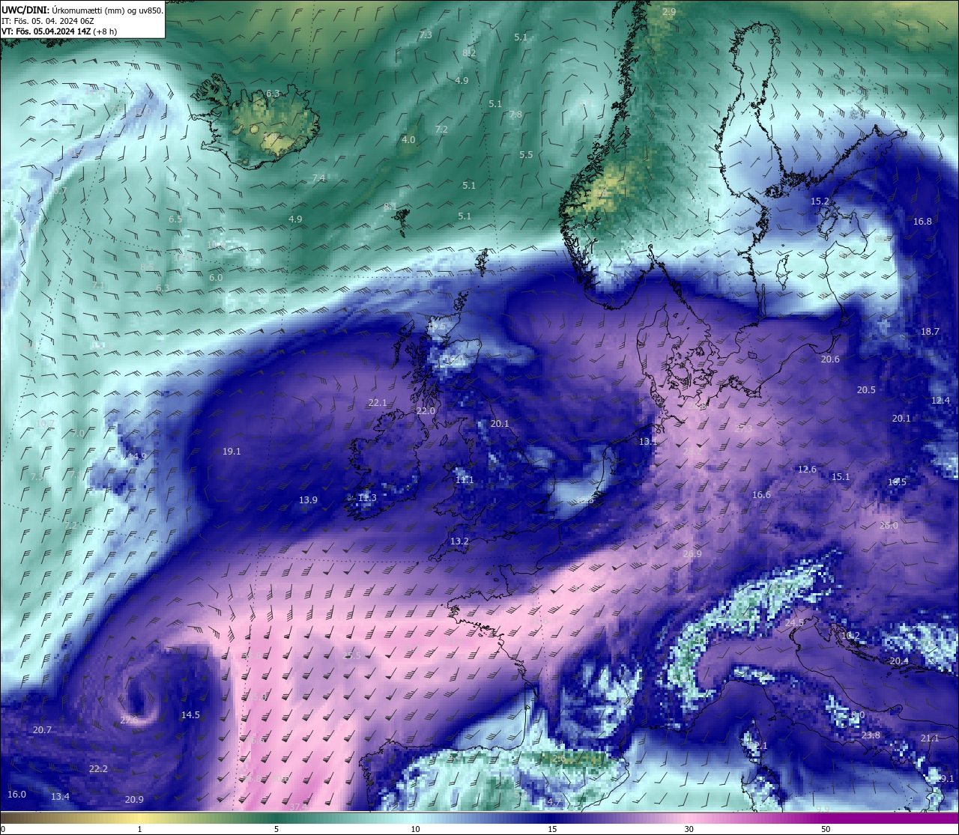
Task: Click the map value "14.5" near the Atlantic low
Action: click(190, 715)
